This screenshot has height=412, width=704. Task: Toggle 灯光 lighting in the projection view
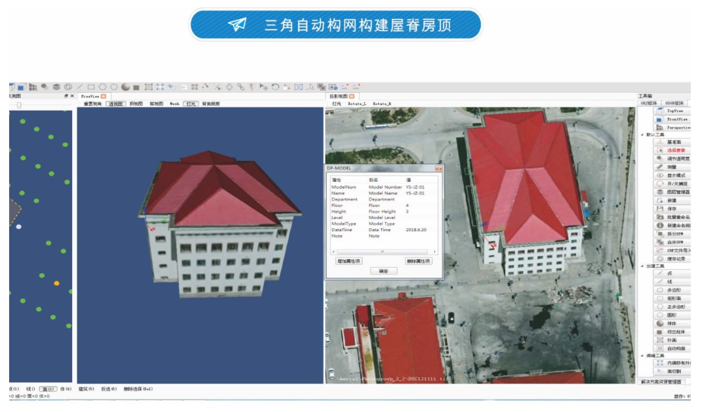point(336,104)
